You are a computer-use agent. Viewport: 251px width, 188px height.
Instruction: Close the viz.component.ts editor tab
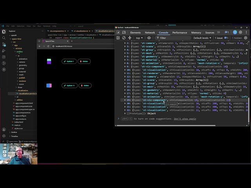click(x=68, y=31)
